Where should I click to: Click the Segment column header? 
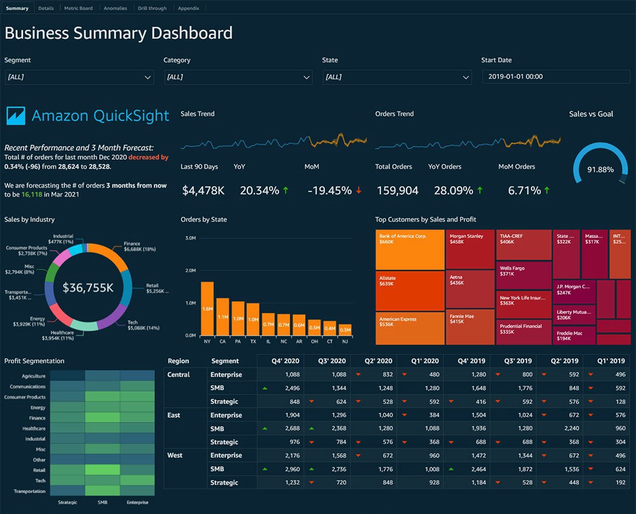[225, 361]
